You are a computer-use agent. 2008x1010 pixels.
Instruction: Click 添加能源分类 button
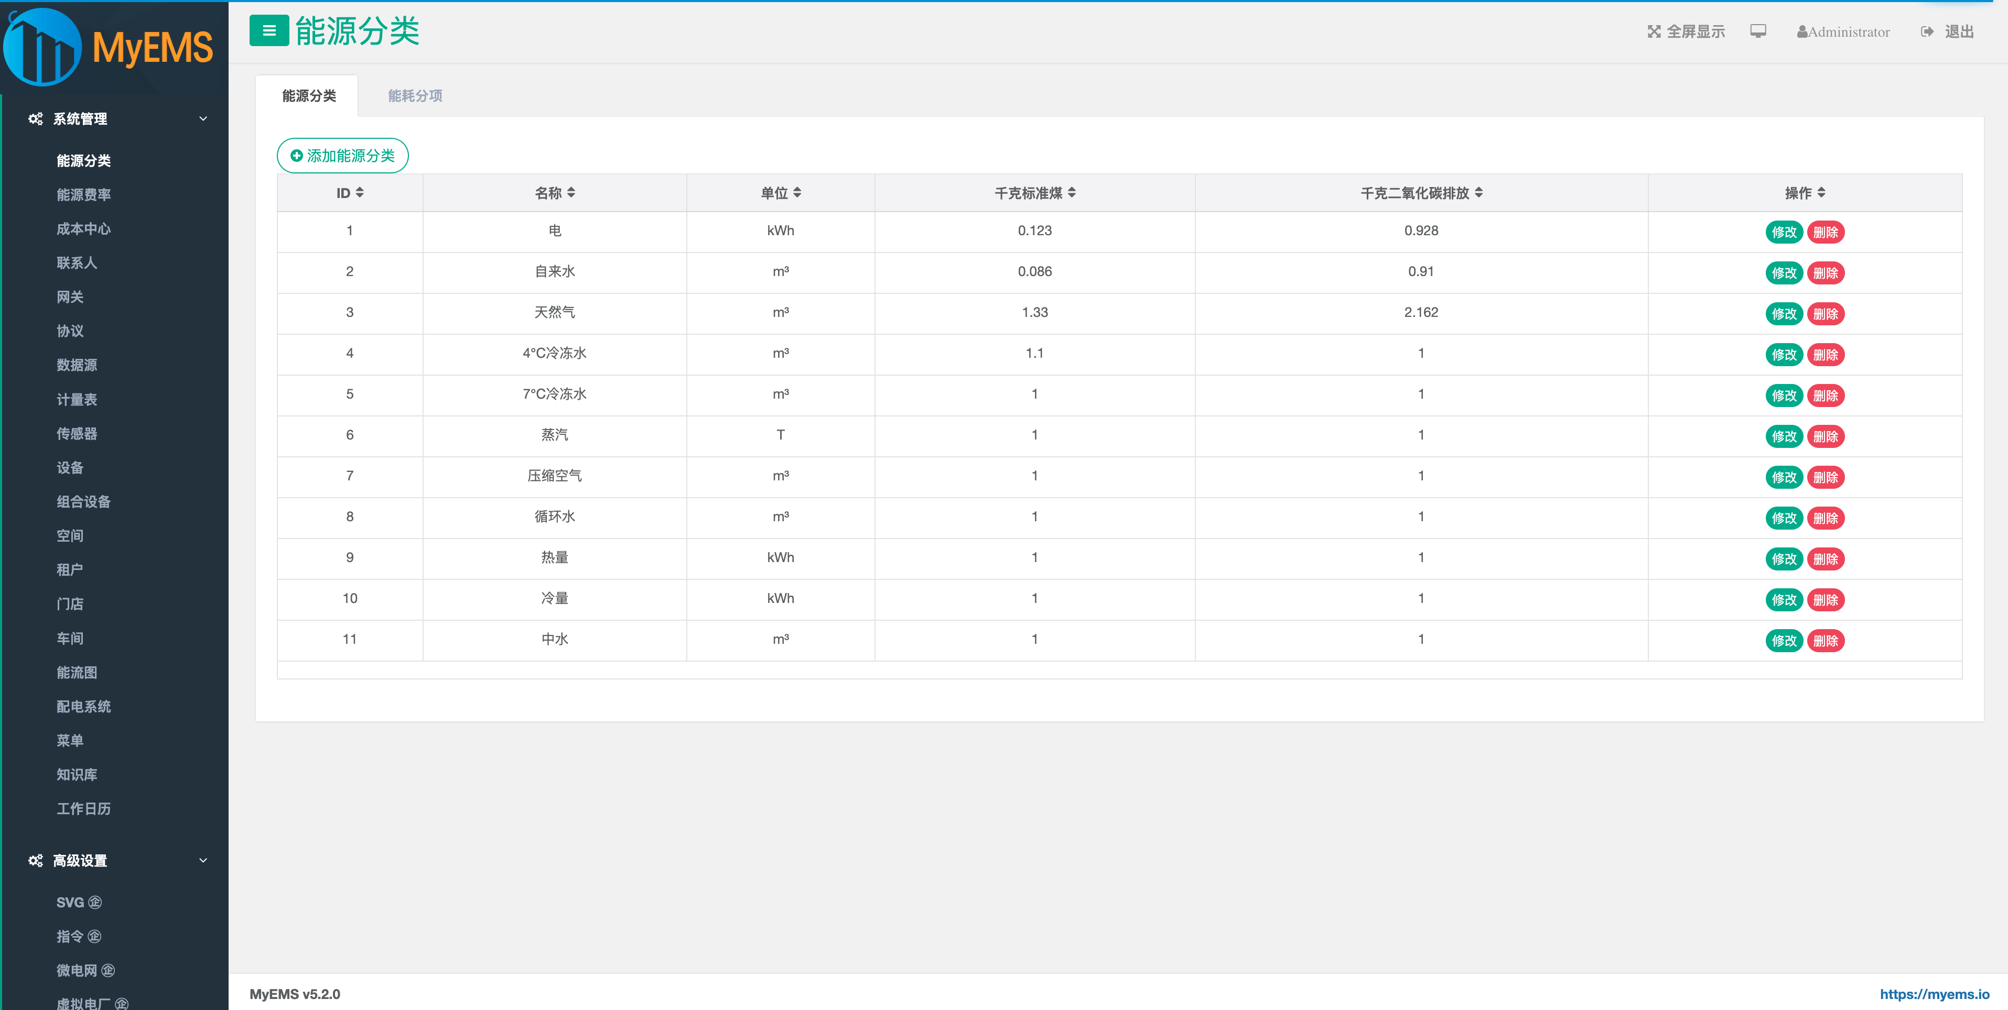point(342,156)
